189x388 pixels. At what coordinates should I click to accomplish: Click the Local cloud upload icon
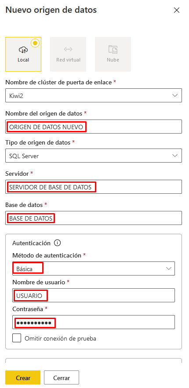point(23,50)
